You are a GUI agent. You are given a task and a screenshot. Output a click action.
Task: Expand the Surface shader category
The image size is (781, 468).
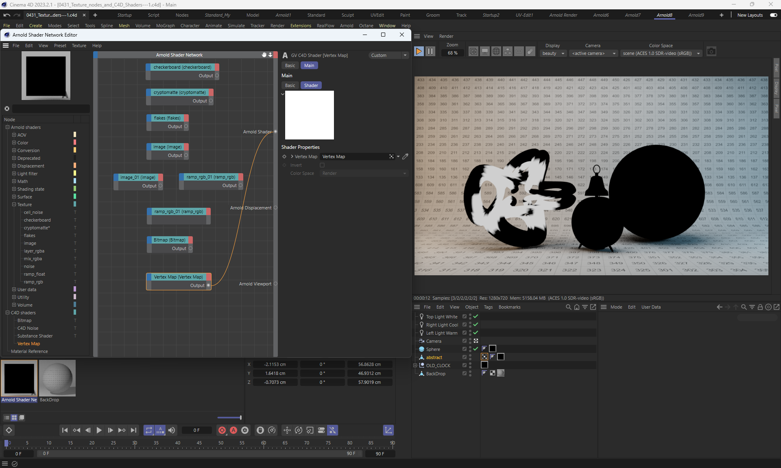click(x=14, y=197)
